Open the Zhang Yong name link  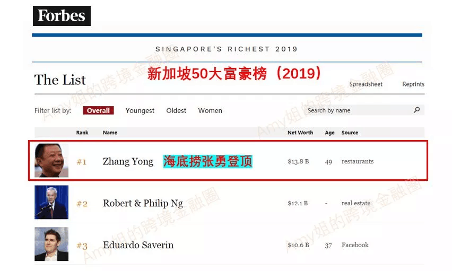(128, 161)
